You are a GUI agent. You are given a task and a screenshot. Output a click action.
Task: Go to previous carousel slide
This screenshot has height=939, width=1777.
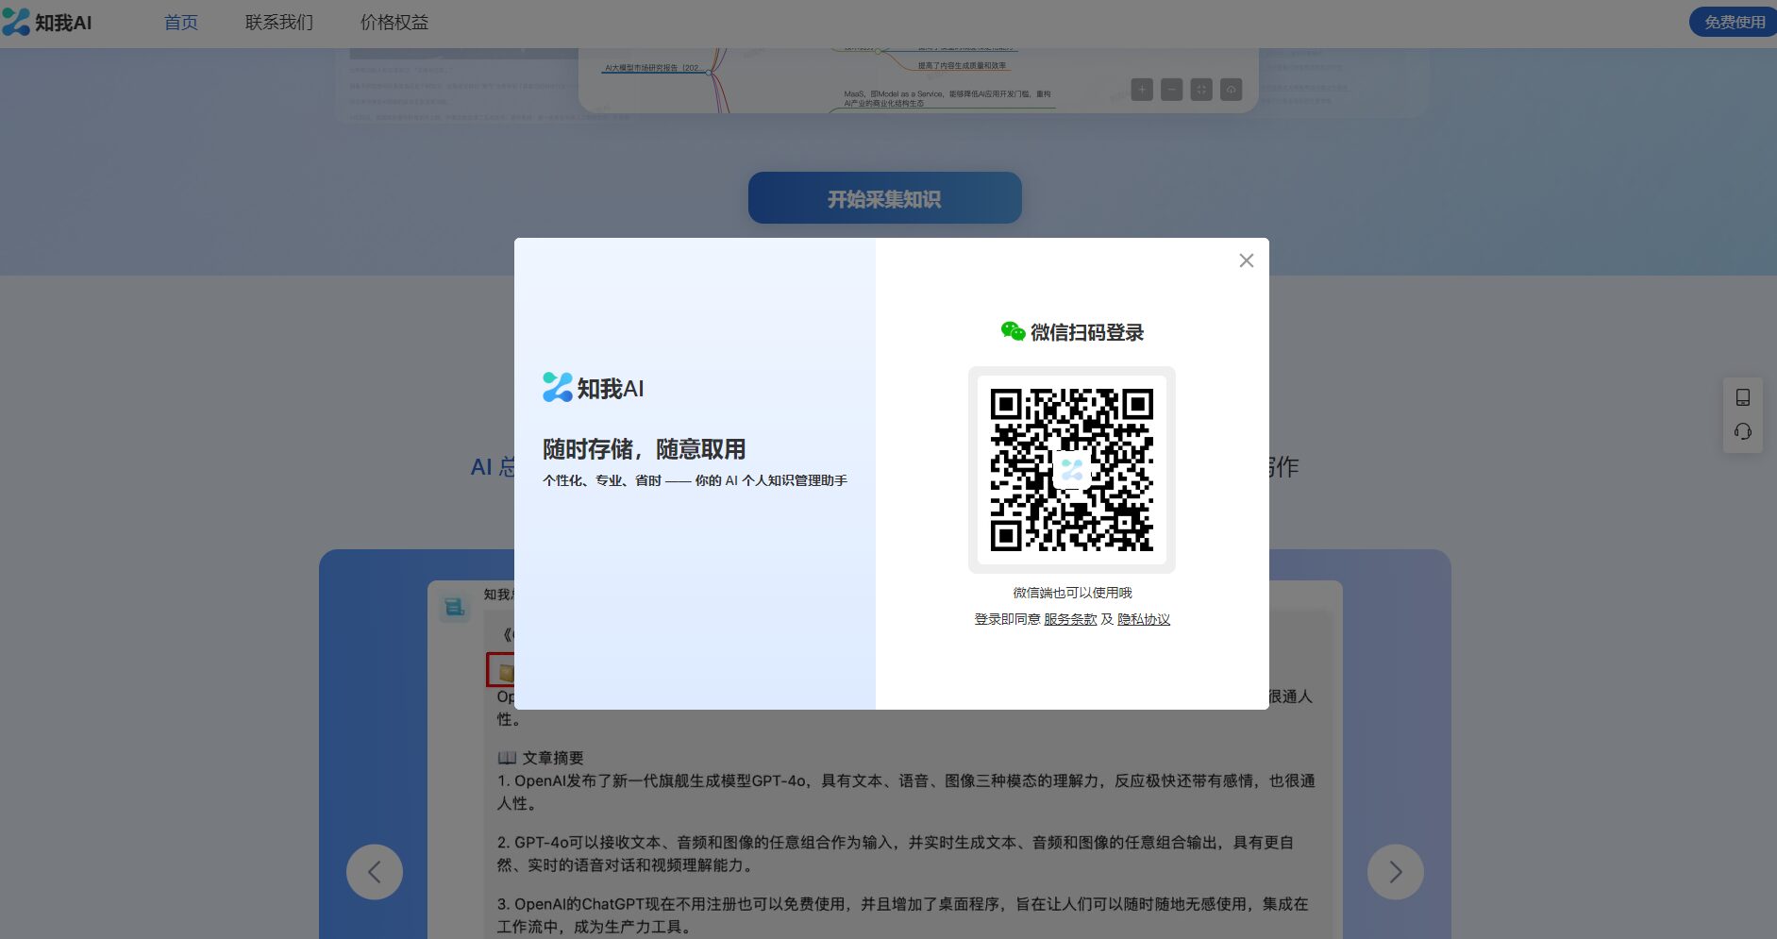click(x=375, y=871)
